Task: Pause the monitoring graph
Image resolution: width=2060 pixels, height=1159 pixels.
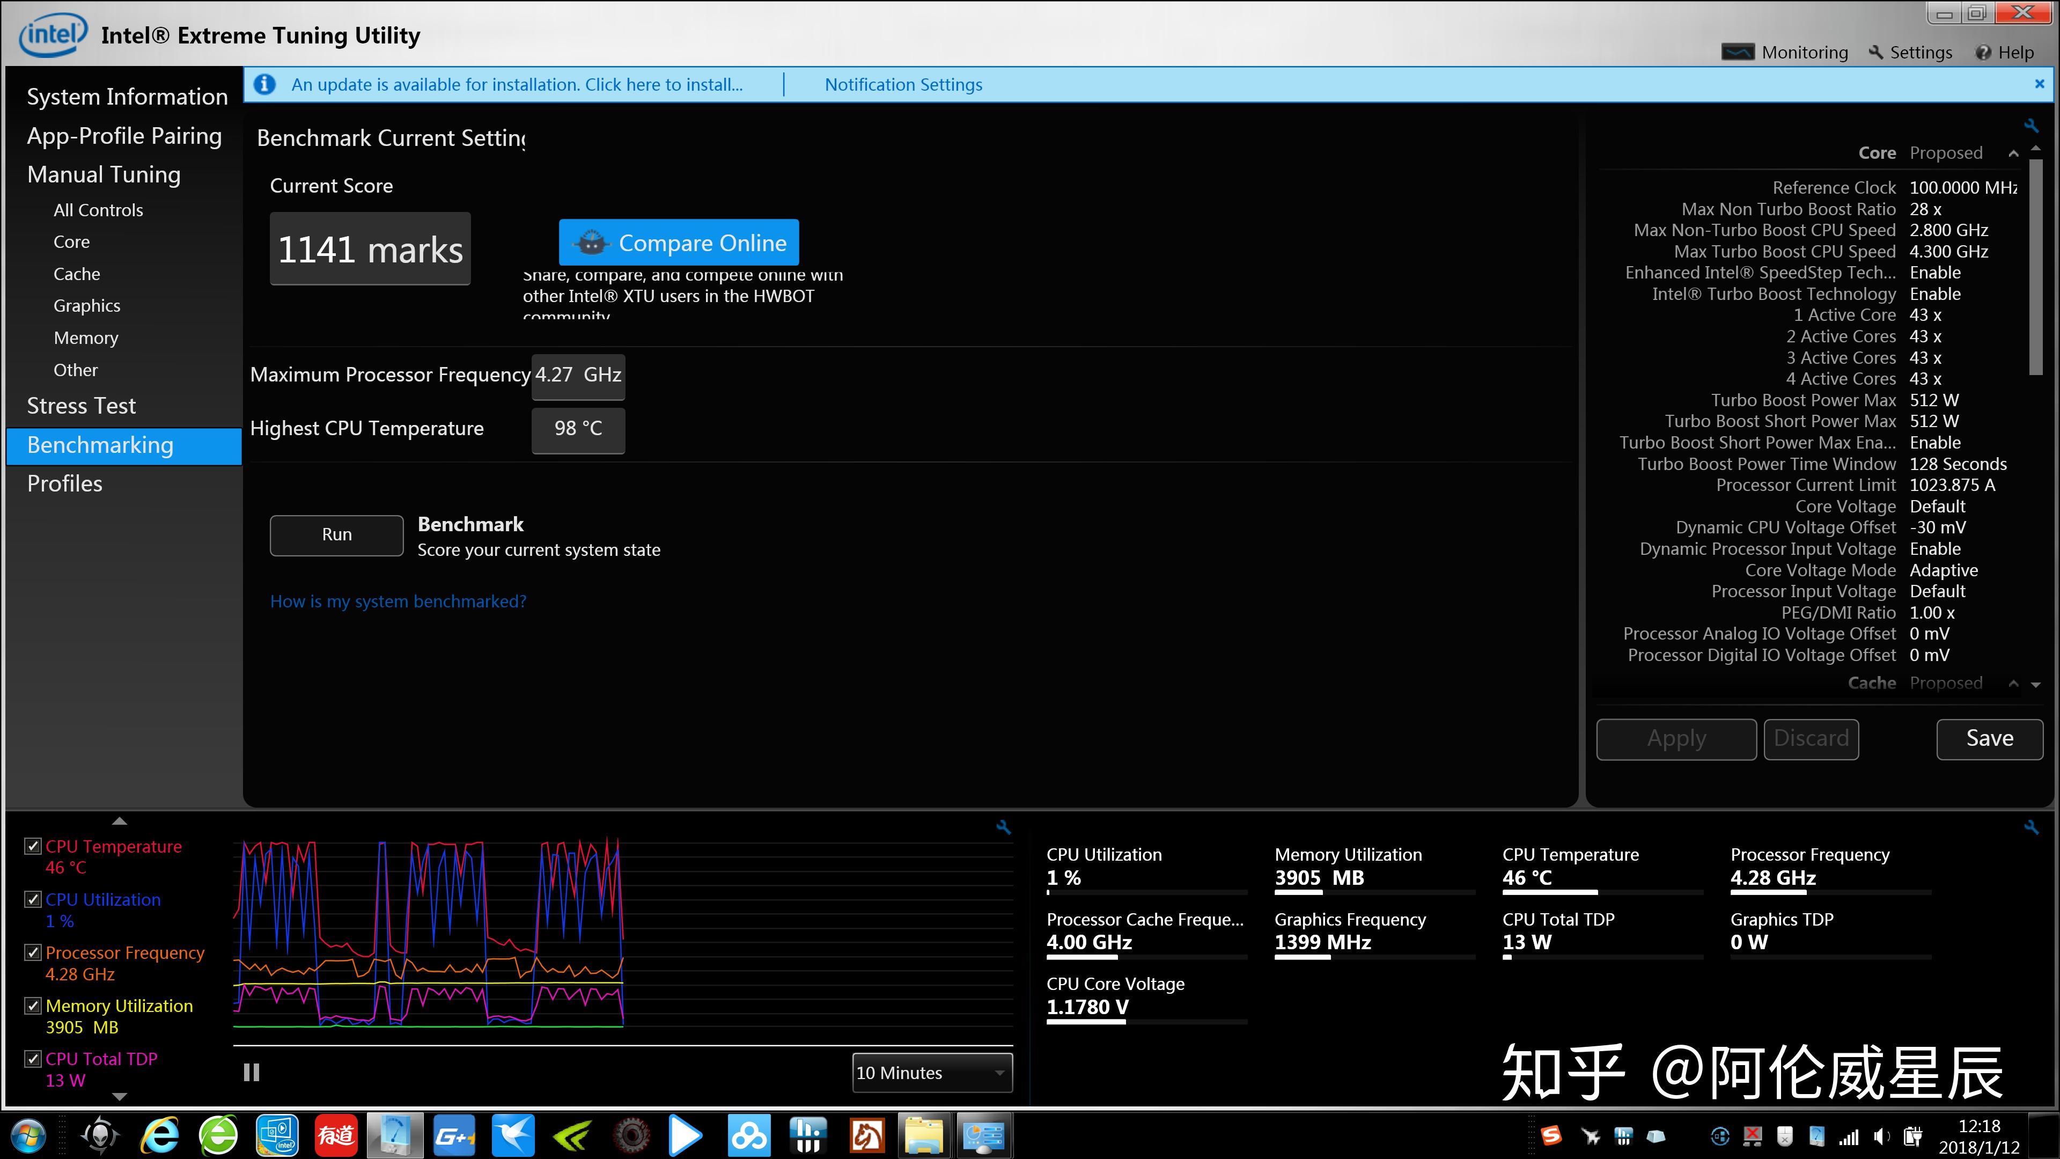Action: tap(251, 1072)
